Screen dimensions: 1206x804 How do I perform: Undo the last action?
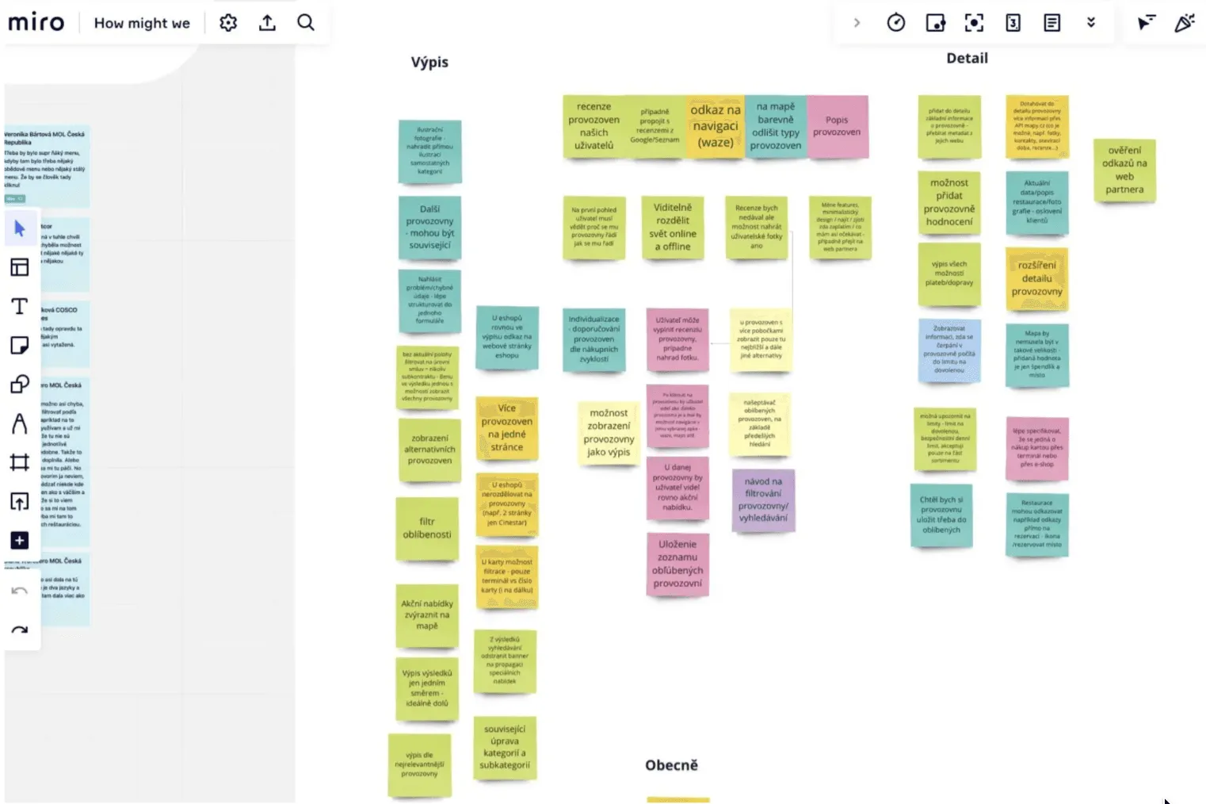(x=20, y=591)
